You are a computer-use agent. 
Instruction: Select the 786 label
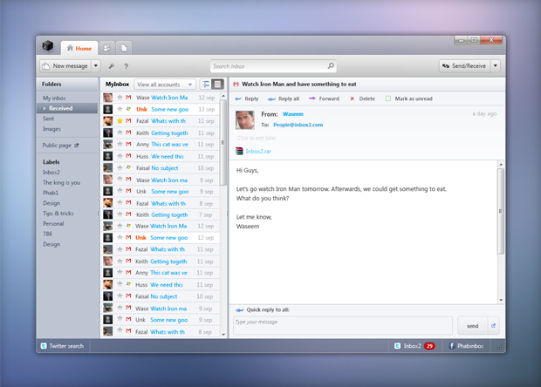[x=47, y=234]
